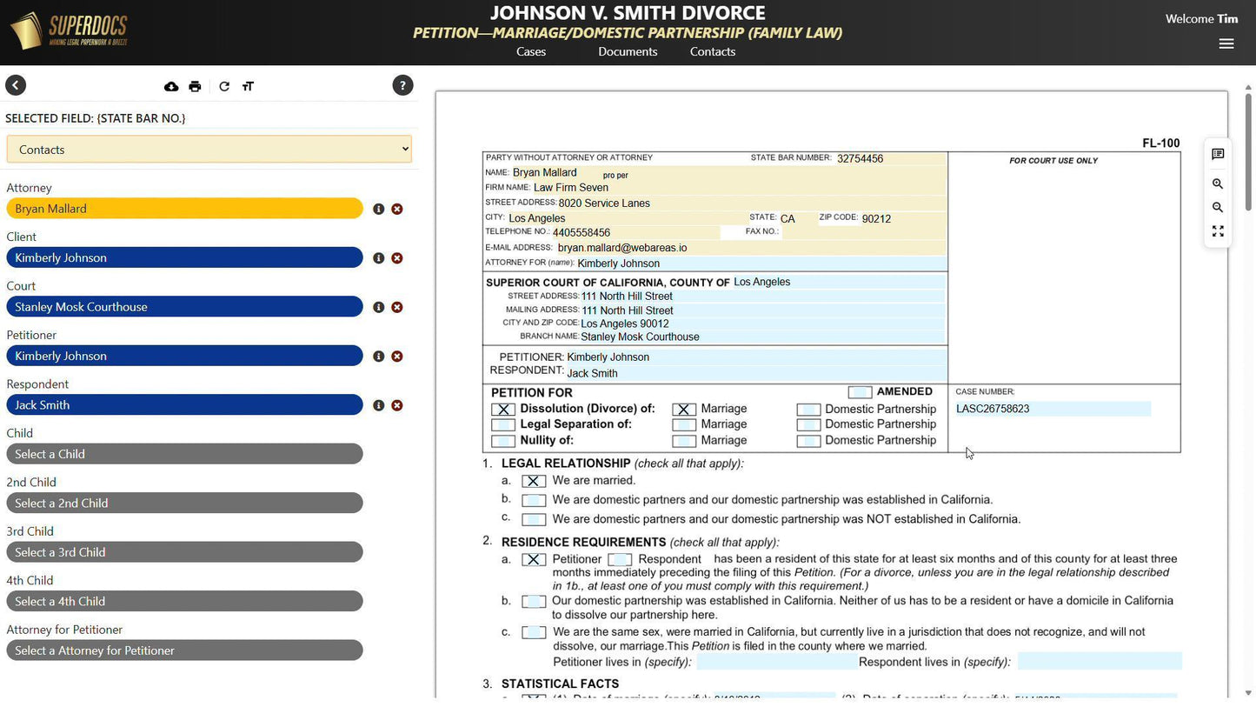Click the refresh icon in toolbar
The image size is (1256, 707).
pyautogui.click(x=224, y=86)
